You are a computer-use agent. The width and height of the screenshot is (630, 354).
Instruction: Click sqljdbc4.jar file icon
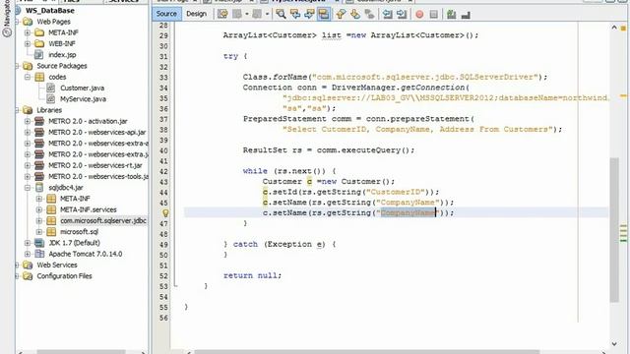point(39,188)
